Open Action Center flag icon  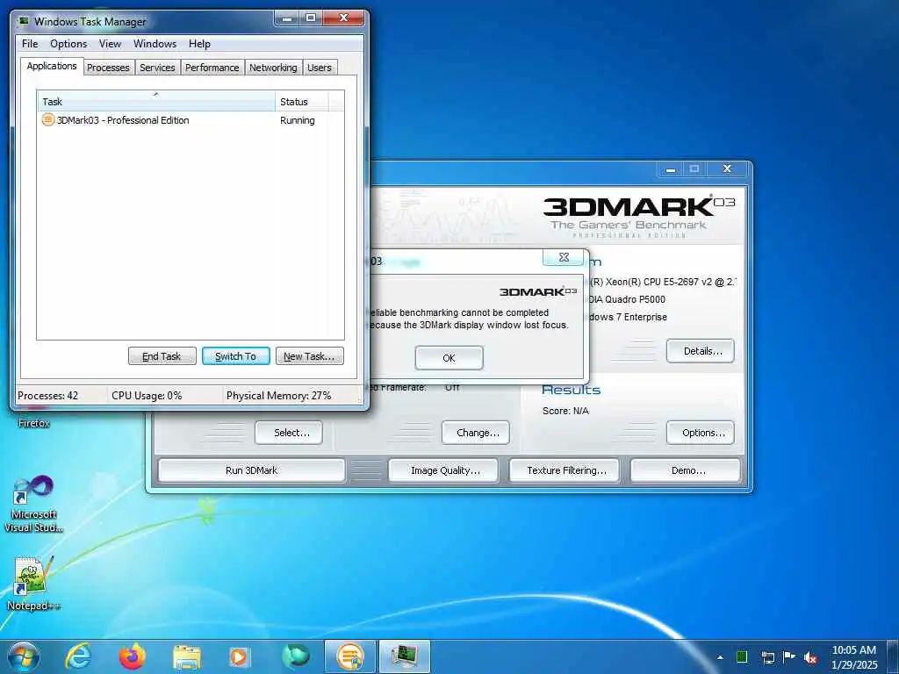[789, 656]
